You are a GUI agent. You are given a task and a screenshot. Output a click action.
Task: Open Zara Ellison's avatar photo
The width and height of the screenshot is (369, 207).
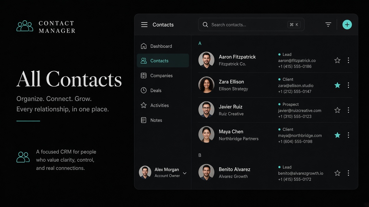click(x=206, y=85)
